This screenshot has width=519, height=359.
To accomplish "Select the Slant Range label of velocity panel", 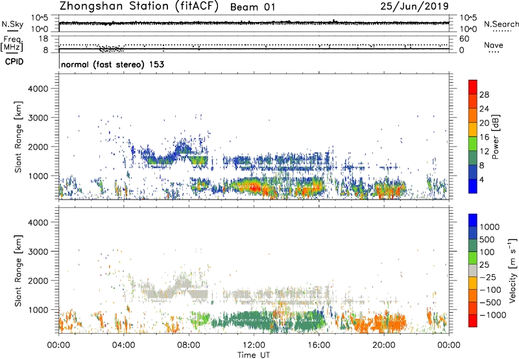I will (18, 271).
